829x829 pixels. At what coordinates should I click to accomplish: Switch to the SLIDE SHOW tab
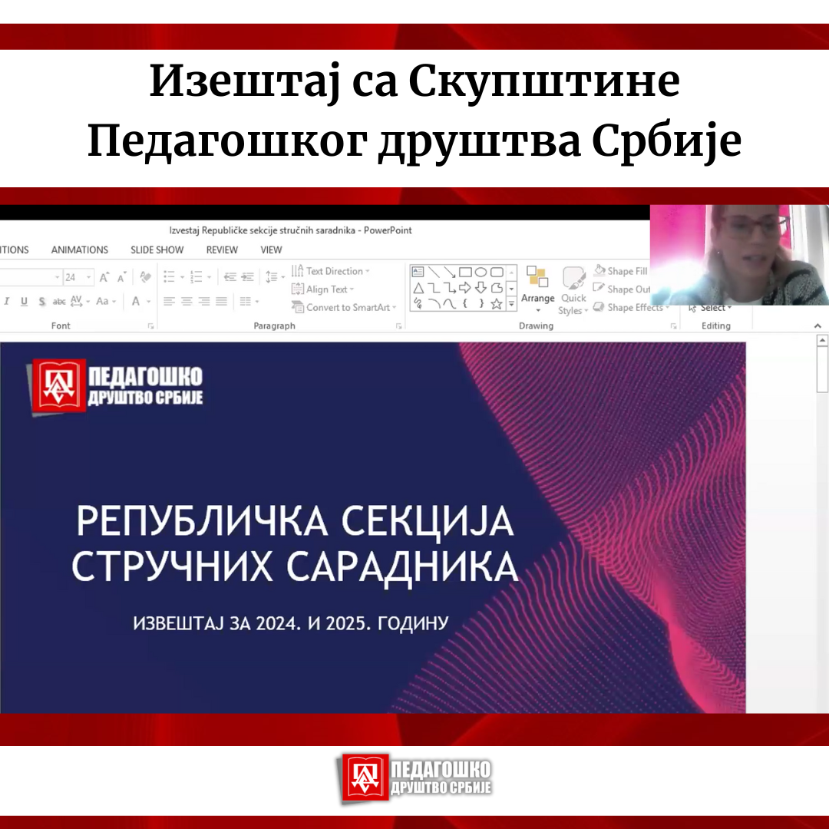point(157,249)
